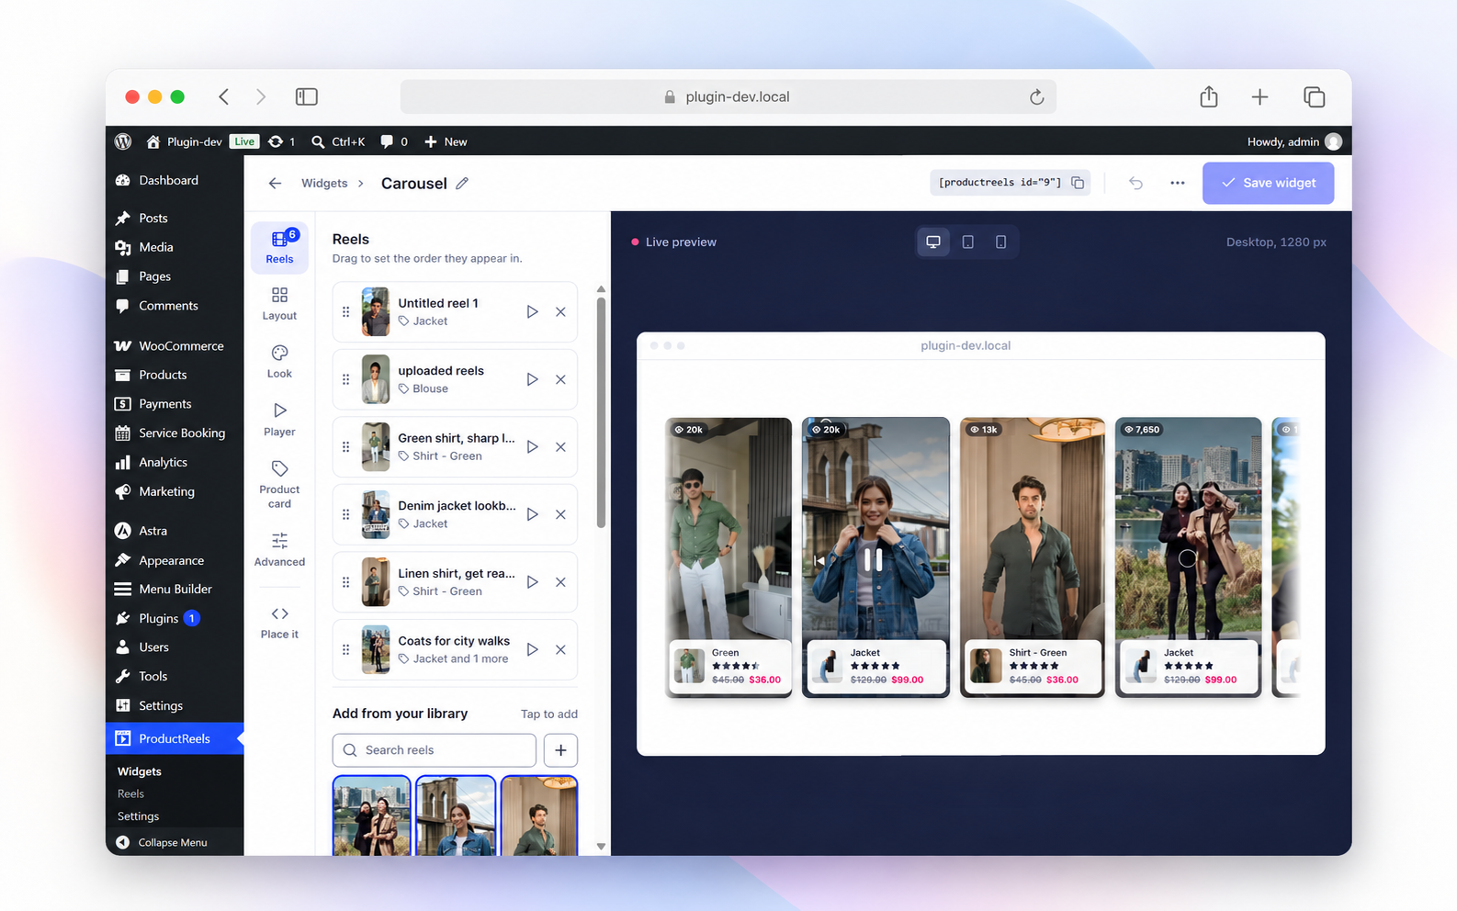Open the Ctrl+K search in admin bar

338,141
